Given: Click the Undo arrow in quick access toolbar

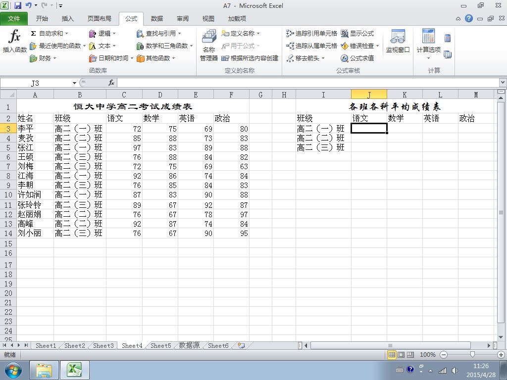Looking at the screenshot, I should 28,5.
